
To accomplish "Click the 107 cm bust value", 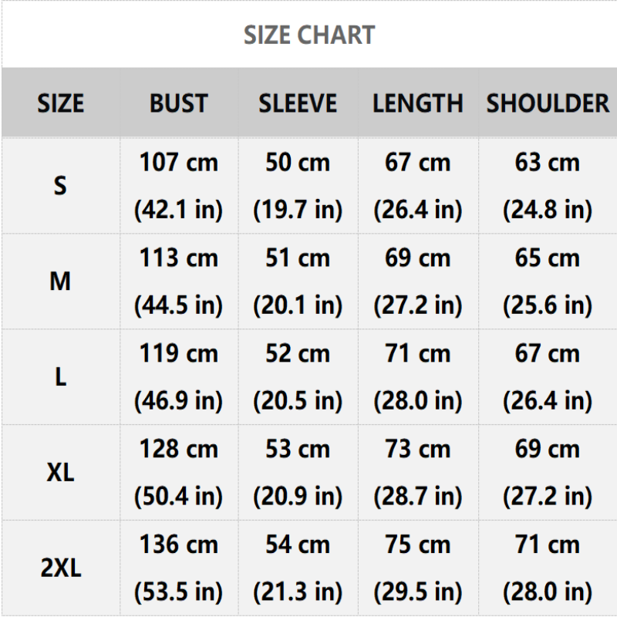I will (x=178, y=163).
